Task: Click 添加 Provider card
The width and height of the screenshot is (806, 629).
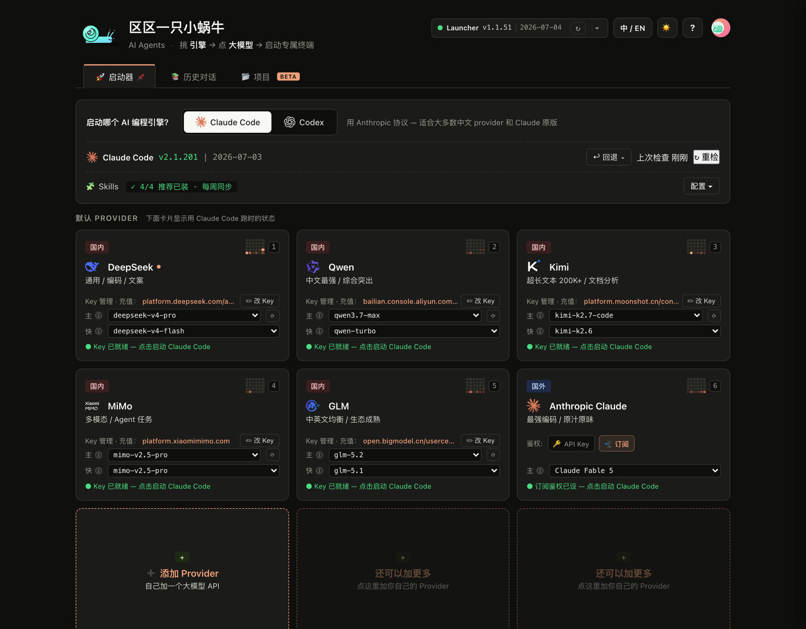Action: coord(182,569)
